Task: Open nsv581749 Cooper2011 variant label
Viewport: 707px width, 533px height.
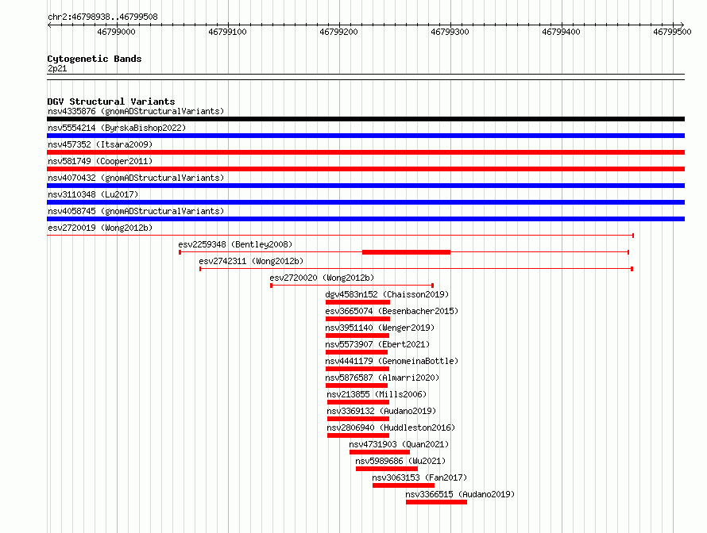Action: (x=100, y=161)
